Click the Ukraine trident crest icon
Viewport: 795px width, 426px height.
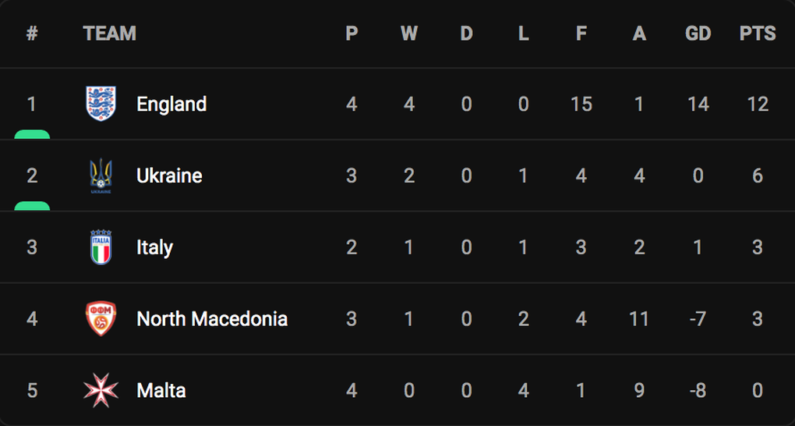click(x=101, y=176)
